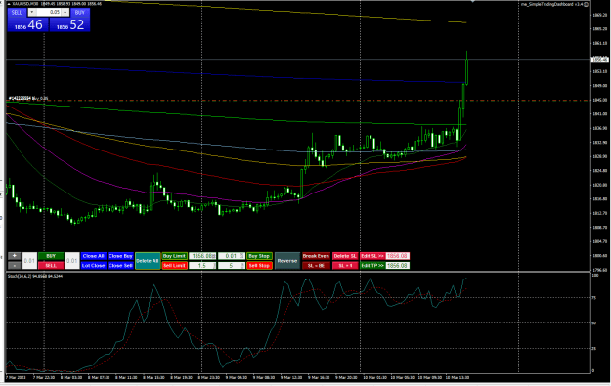The image size is (611, 386).
Task: Click the SL + 1 button
Action: pos(345,265)
